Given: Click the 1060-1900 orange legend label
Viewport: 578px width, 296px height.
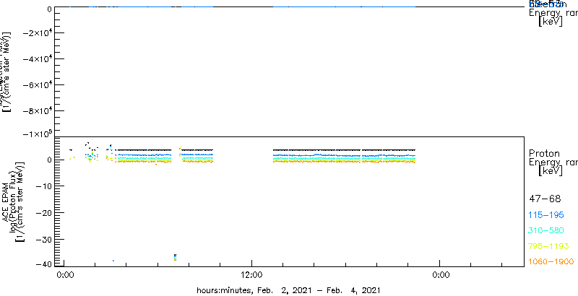Looking at the screenshot, I should pos(551,261).
